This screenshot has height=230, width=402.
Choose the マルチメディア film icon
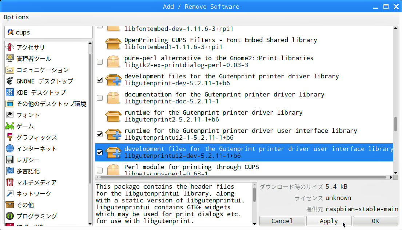pyautogui.click(x=10, y=182)
